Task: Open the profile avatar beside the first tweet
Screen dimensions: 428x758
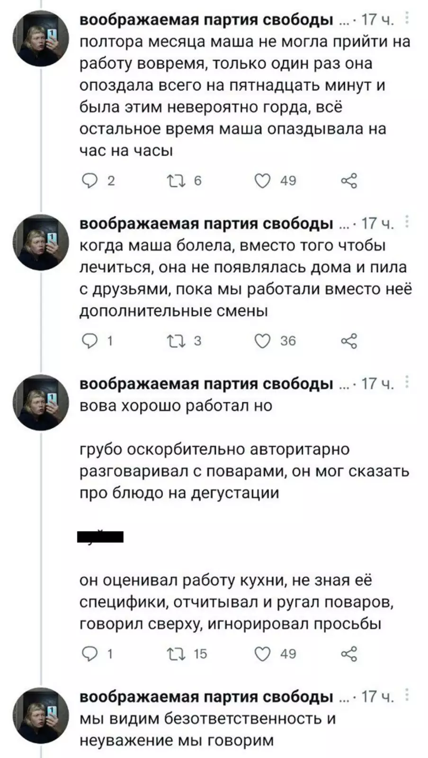Action: (41, 39)
